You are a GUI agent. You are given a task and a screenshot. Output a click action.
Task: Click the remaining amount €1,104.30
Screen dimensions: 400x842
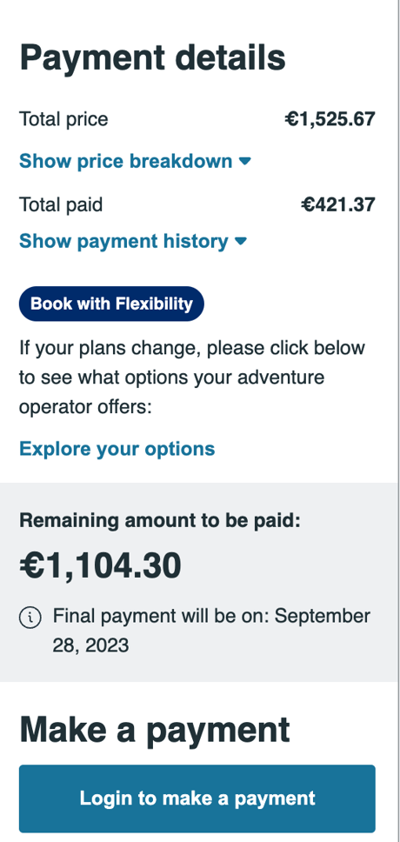pyautogui.click(x=100, y=566)
